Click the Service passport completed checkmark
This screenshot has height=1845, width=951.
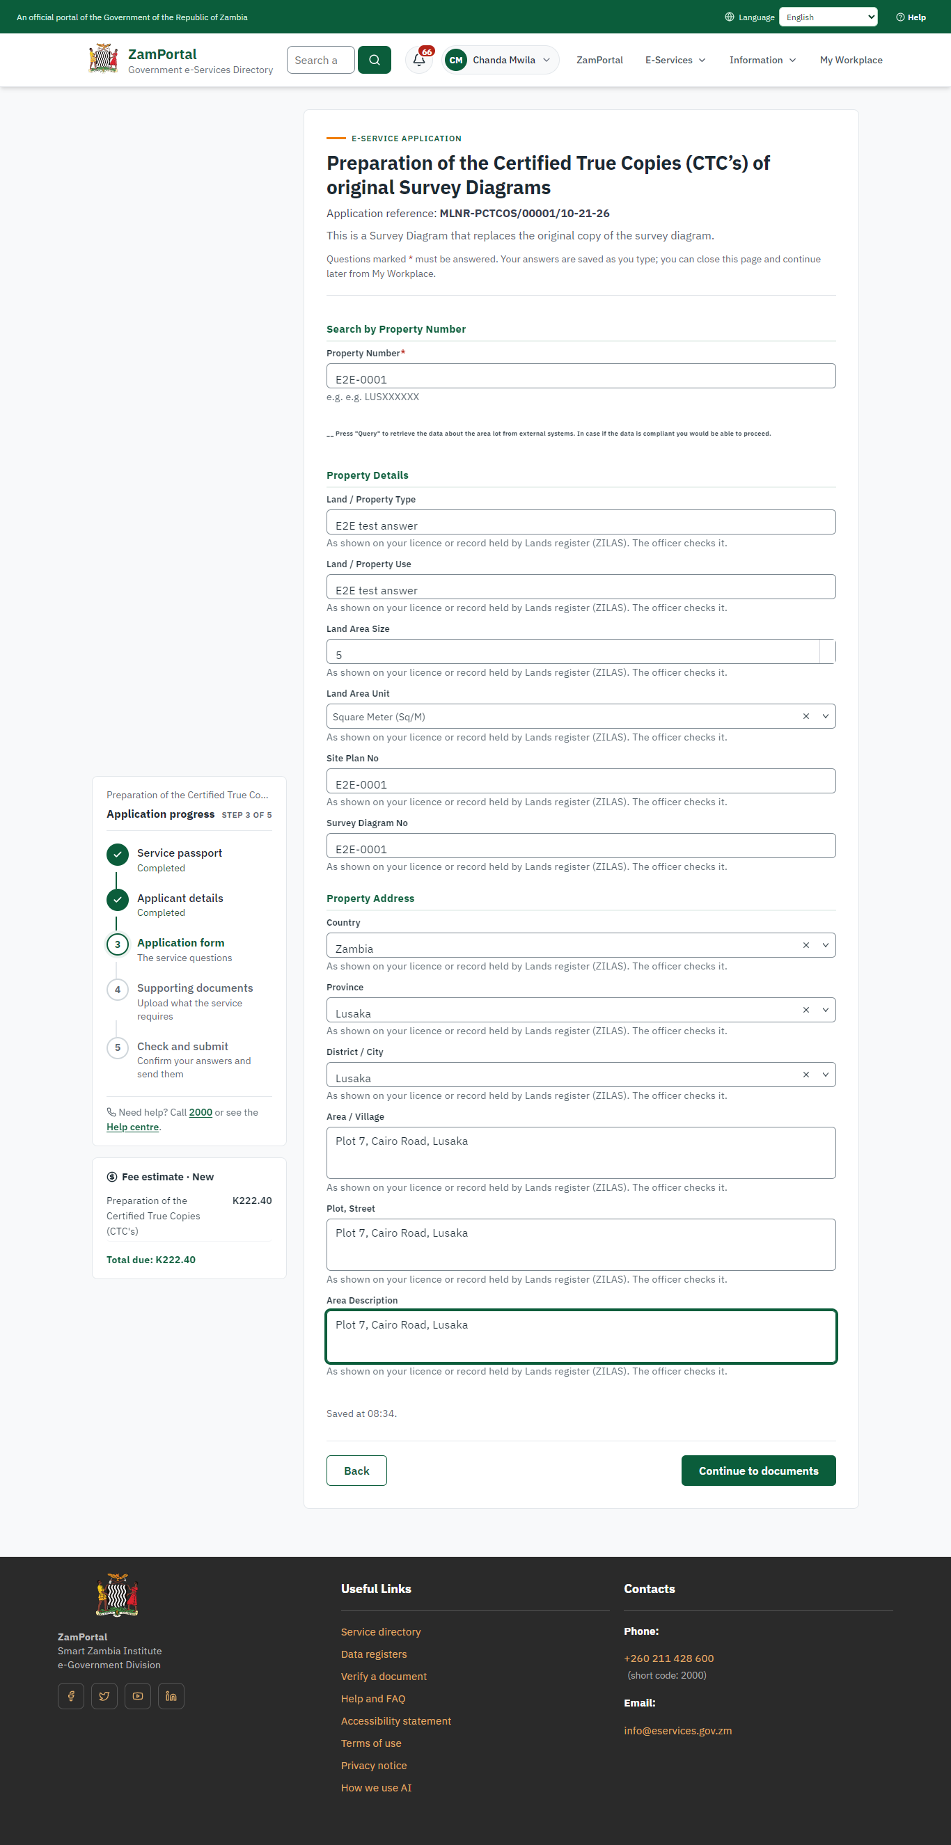118,855
